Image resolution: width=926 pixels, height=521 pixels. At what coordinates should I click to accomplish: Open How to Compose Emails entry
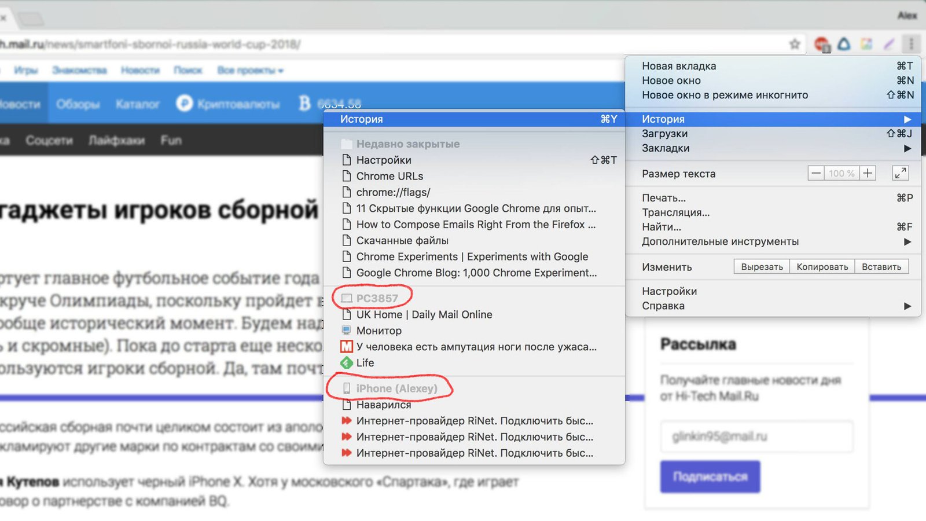tap(474, 225)
